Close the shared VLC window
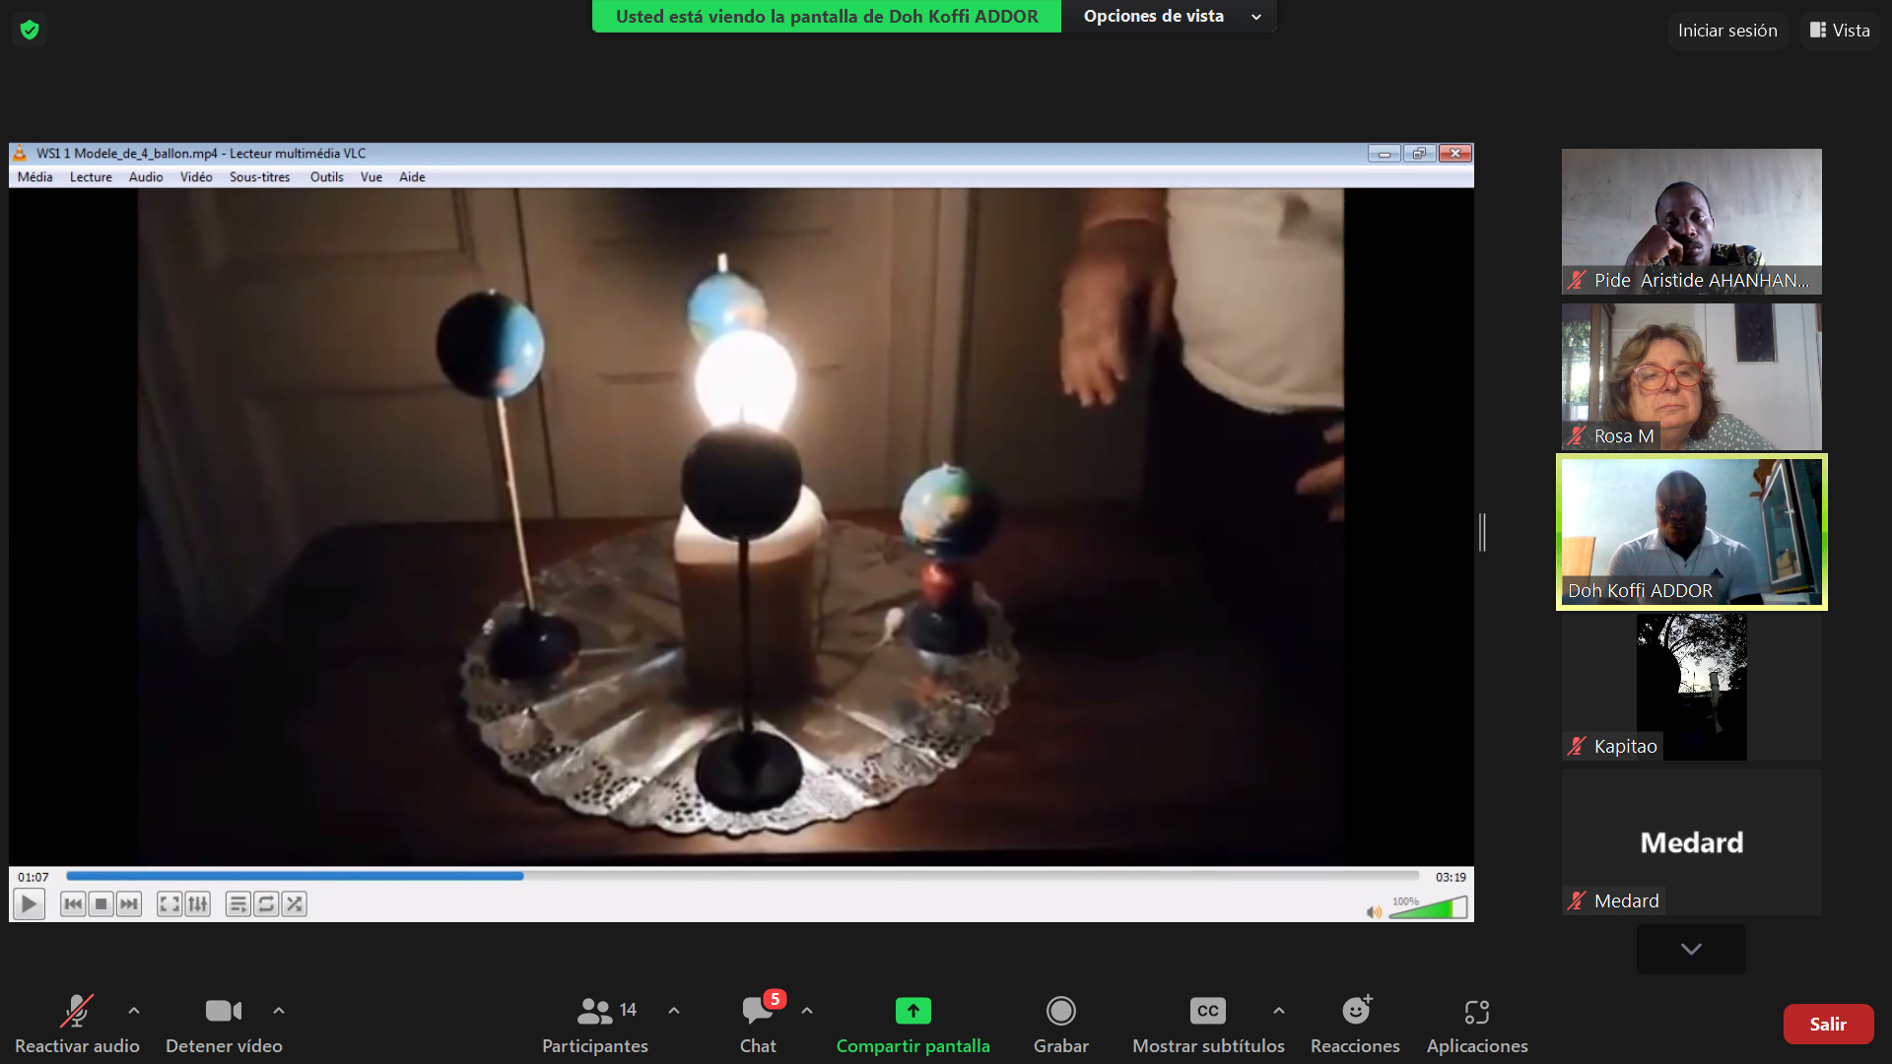1892x1064 pixels. pos(1455,153)
